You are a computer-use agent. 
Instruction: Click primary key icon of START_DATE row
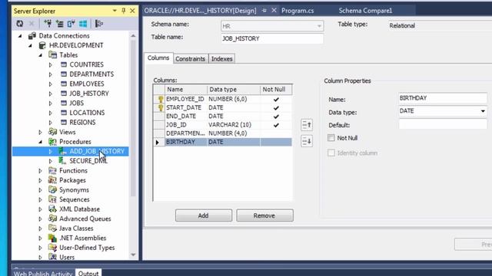161,107
